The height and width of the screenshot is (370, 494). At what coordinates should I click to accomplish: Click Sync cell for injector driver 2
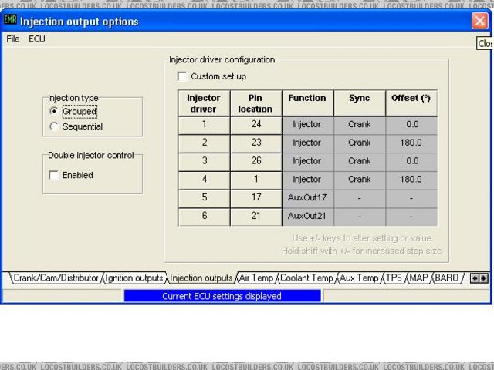[x=360, y=143]
